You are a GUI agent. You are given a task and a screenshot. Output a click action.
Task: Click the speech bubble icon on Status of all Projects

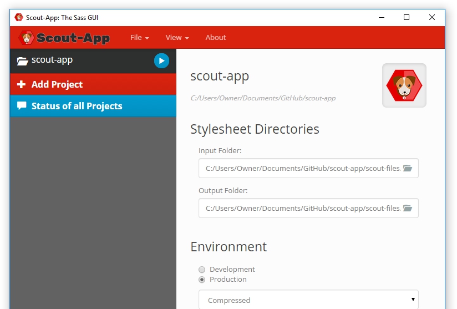pos(22,105)
